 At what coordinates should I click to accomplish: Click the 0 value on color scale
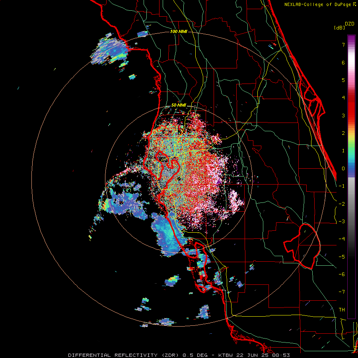343,169
